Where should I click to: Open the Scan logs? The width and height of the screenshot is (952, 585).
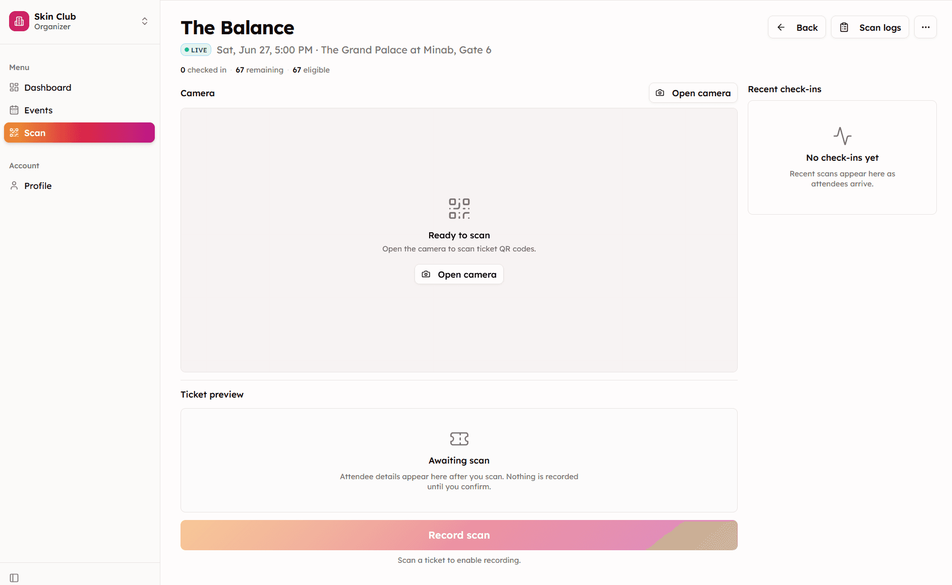pyautogui.click(x=870, y=27)
